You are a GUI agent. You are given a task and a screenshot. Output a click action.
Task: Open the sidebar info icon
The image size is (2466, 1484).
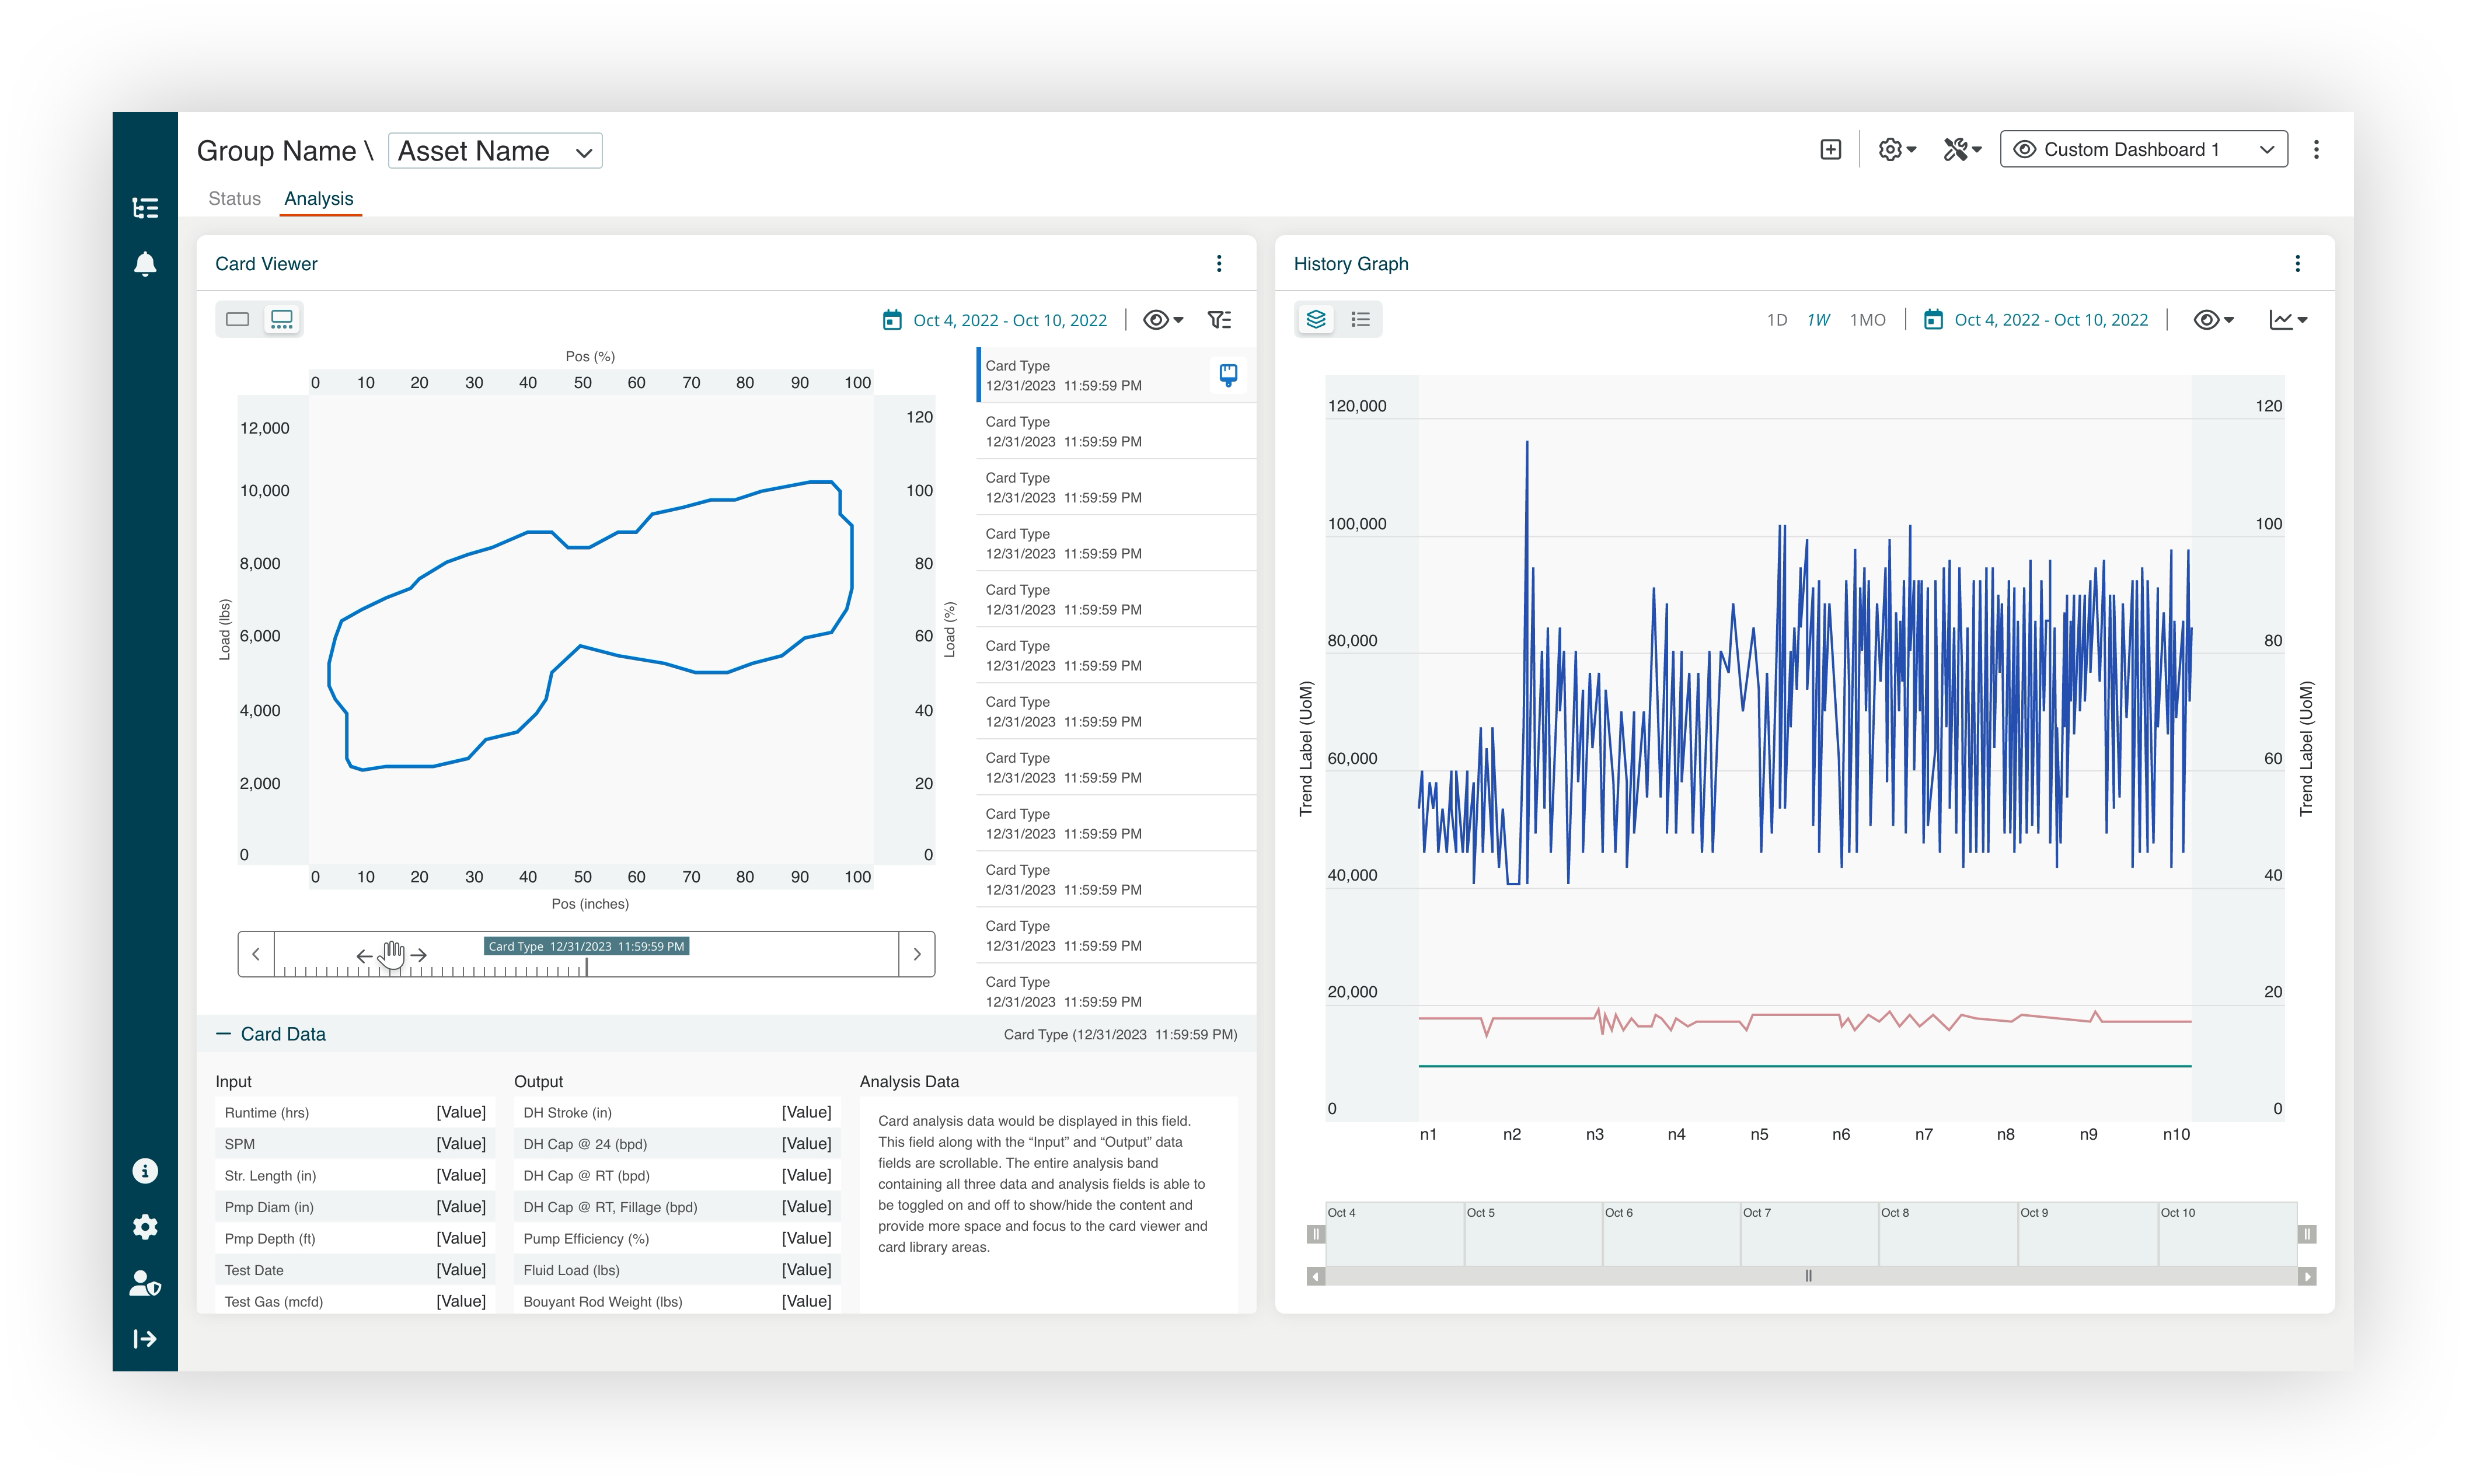tap(145, 1171)
